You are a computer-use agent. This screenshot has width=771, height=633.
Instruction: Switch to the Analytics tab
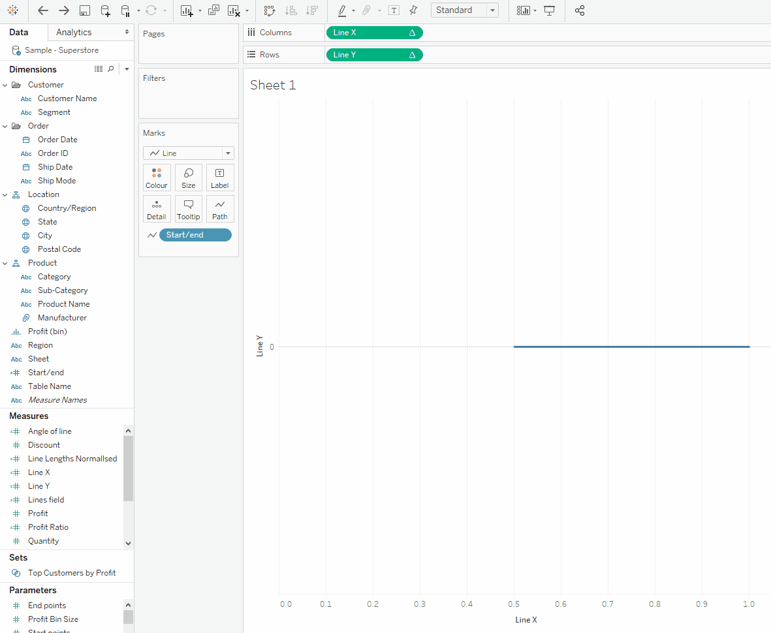(74, 33)
